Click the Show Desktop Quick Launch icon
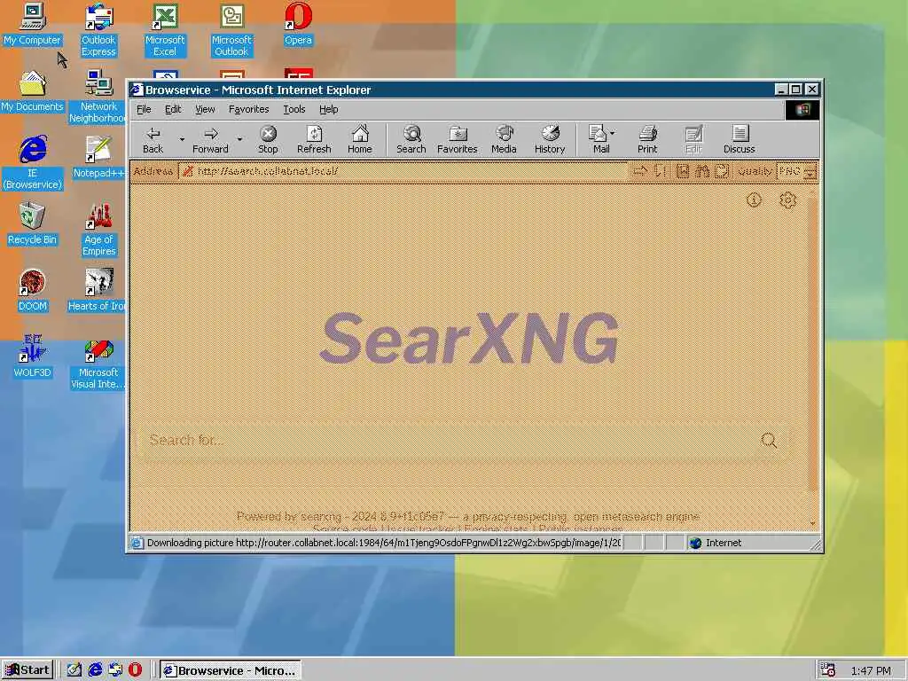Screen dimensions: 908x681 pos(74,670)
